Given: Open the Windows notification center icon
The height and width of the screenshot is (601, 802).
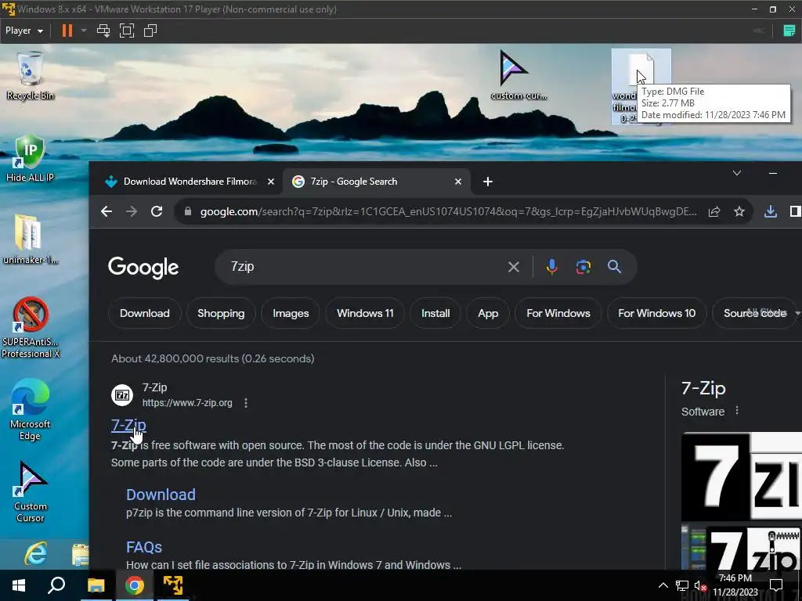Looking at the screenshot, I should (776, 585).
